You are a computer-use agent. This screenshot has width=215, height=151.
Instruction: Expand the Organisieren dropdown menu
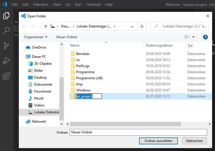36,37
